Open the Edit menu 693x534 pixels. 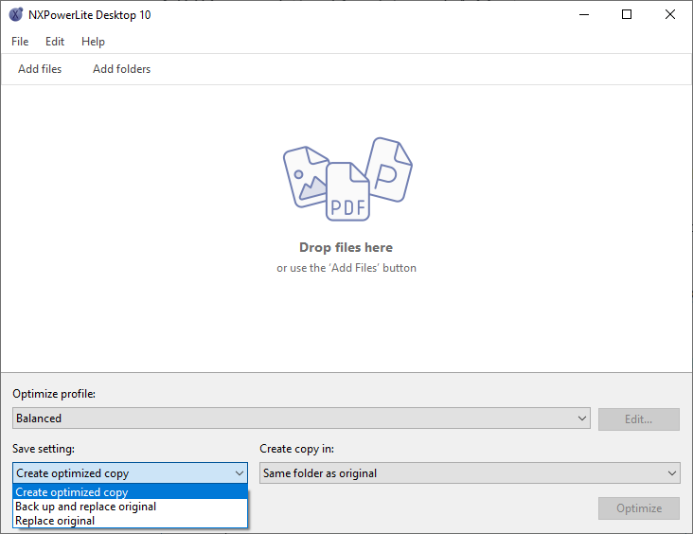click(x=55, y=42)
